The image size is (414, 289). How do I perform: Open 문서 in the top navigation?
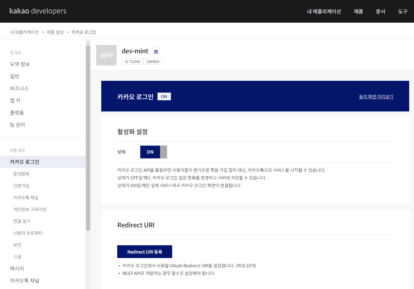tap(380, 11)
